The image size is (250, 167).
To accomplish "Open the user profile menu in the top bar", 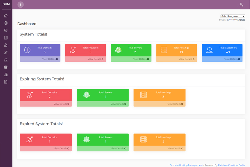I will click(241, 5).
